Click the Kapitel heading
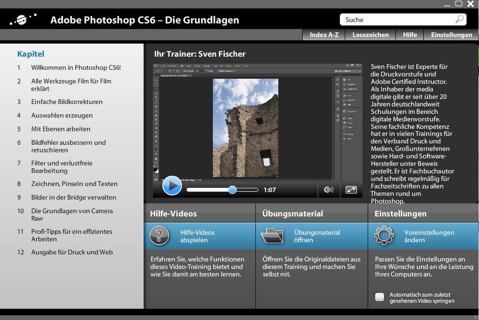The image size is (479, 320). [x=30, y=54]
